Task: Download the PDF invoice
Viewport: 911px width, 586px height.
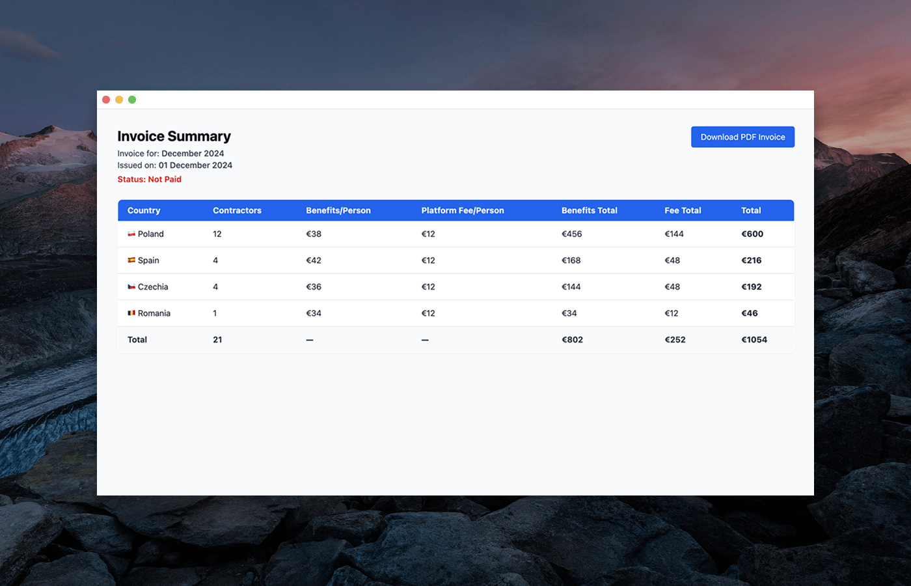Action: tap(742, 137)
